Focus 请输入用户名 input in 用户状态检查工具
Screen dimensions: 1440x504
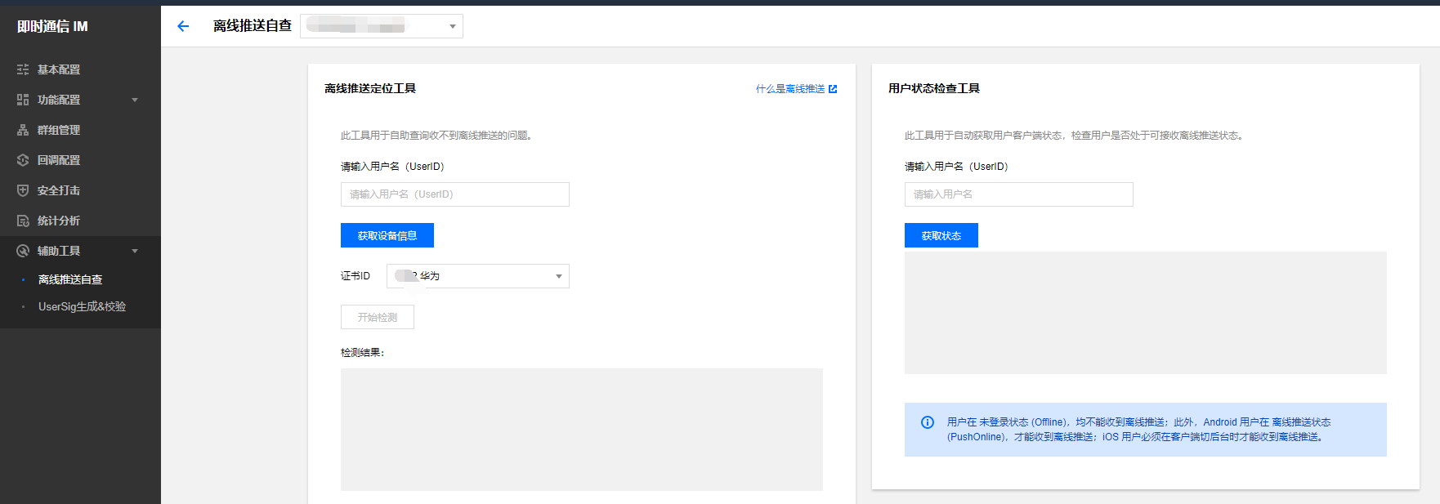click(x=1019, y=194)
